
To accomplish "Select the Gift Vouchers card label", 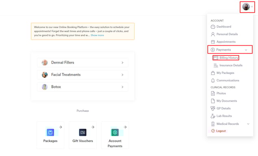I will tap(82, 141).
